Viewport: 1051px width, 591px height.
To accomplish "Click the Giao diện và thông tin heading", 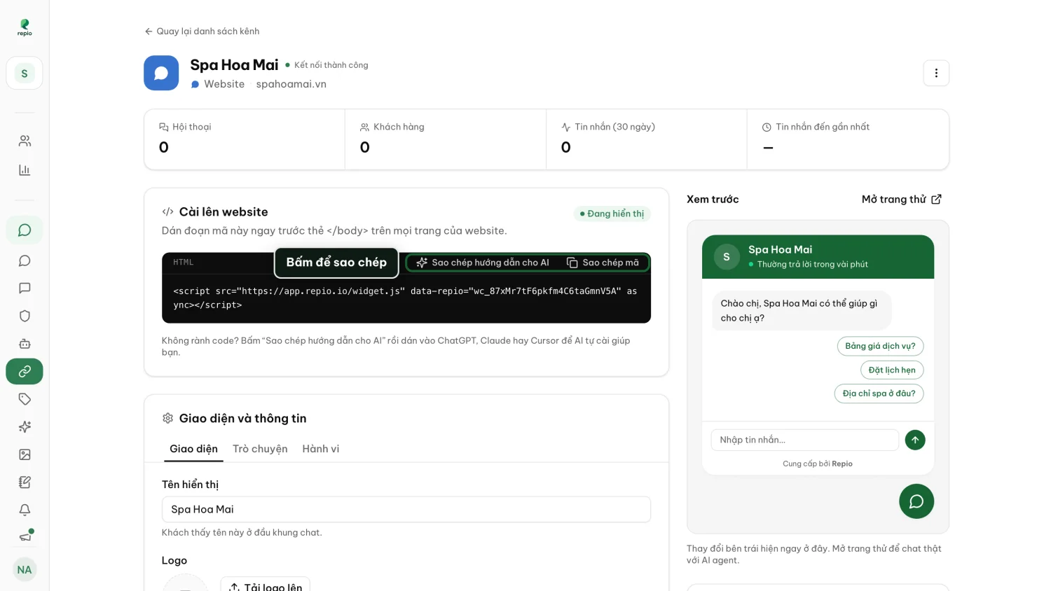I will click(x=242, y=418).
